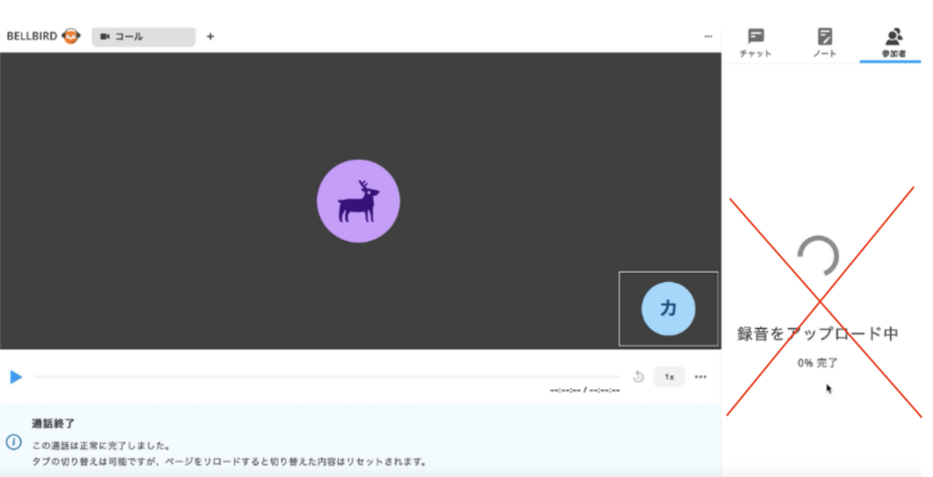Add a new tab with plus button
Viewport: 933px width, 477px height.
(x=210, y=36)
